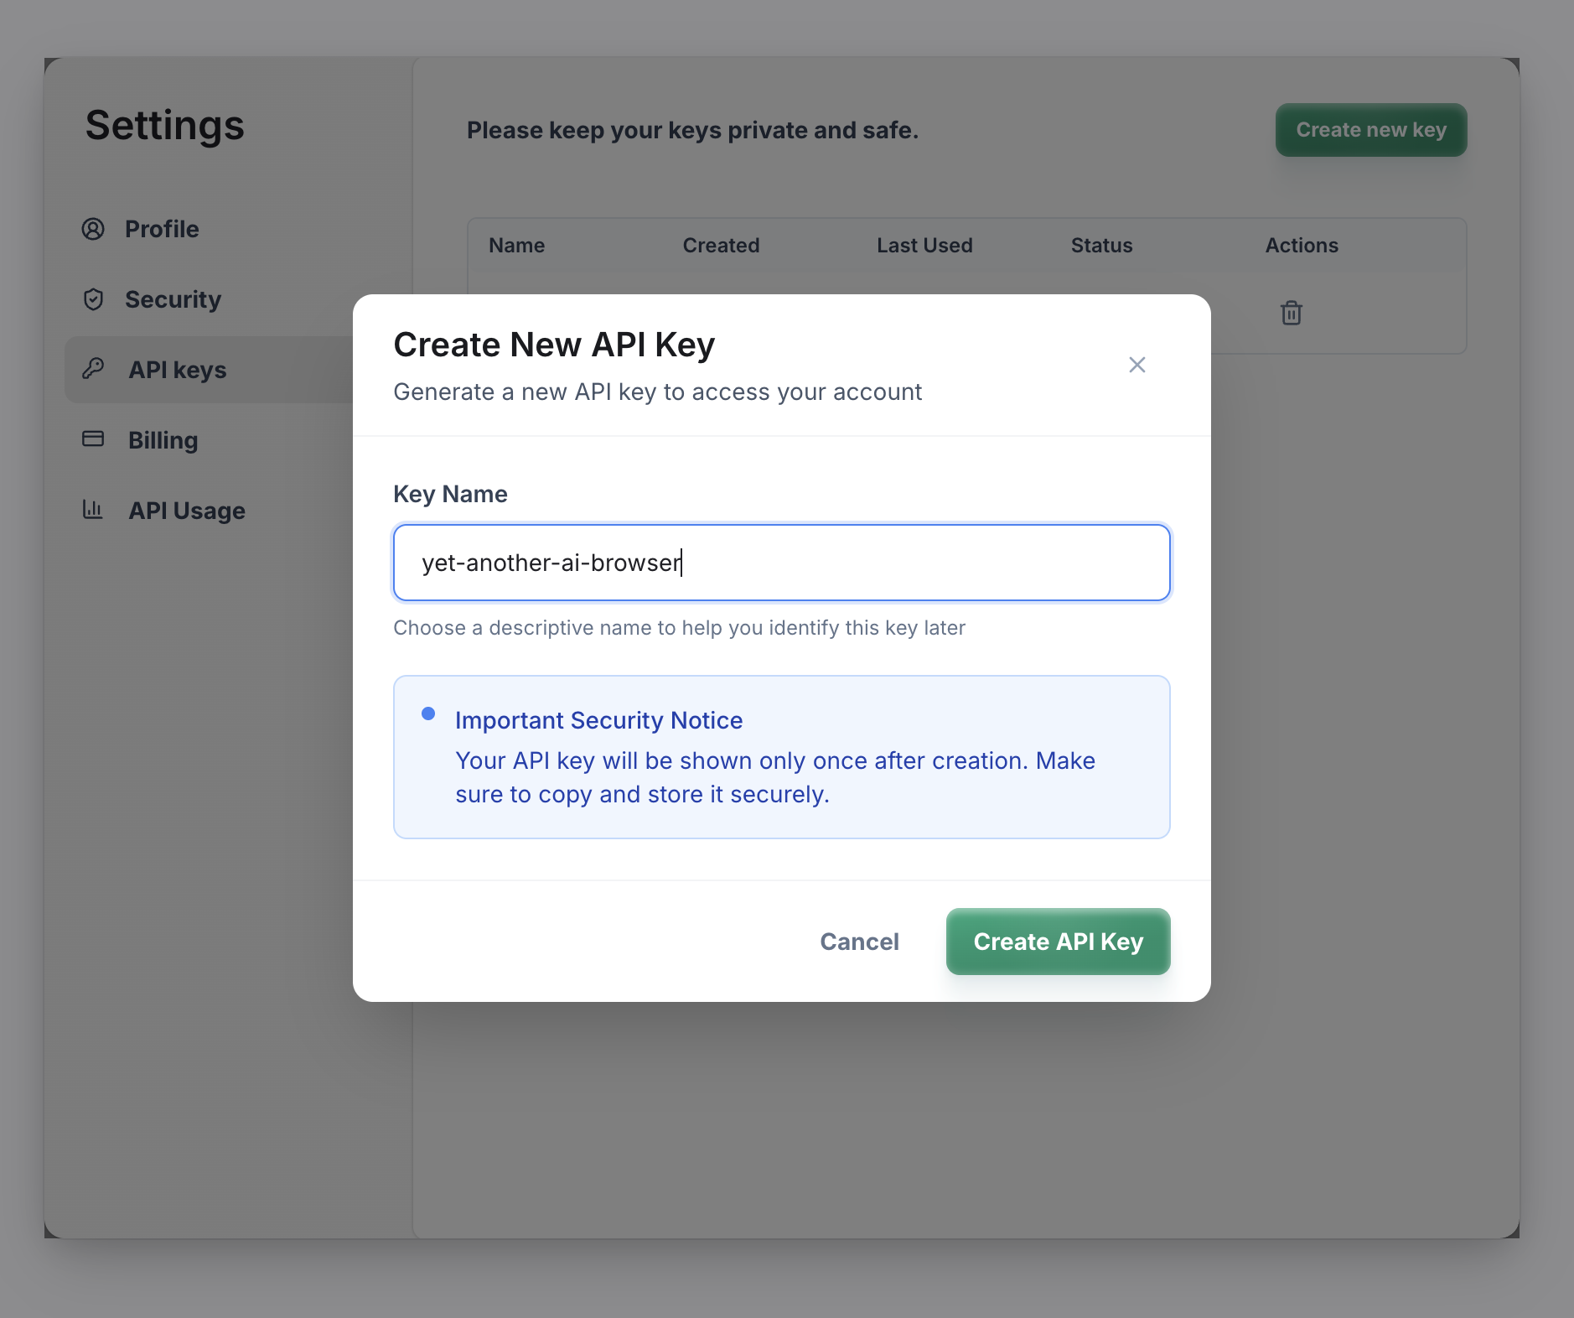Select the Profile icon in sidebar
Viewport: 1574px width, 1318px height.
click(x=93, y=228)
